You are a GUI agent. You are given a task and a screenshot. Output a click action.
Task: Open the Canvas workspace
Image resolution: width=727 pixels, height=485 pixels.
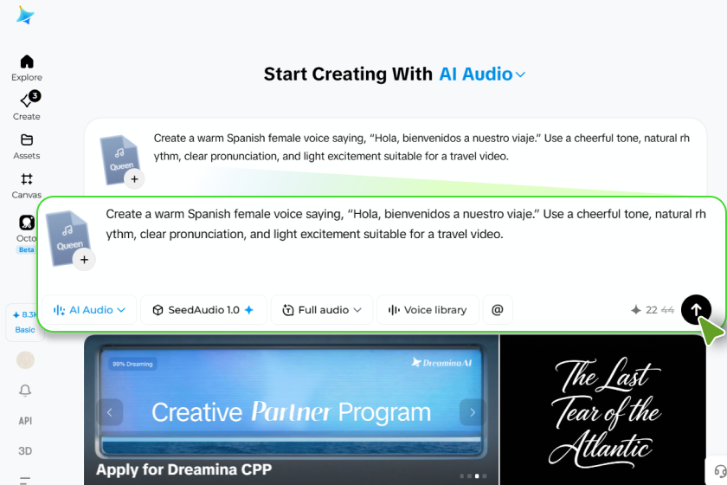click(27, 185)
